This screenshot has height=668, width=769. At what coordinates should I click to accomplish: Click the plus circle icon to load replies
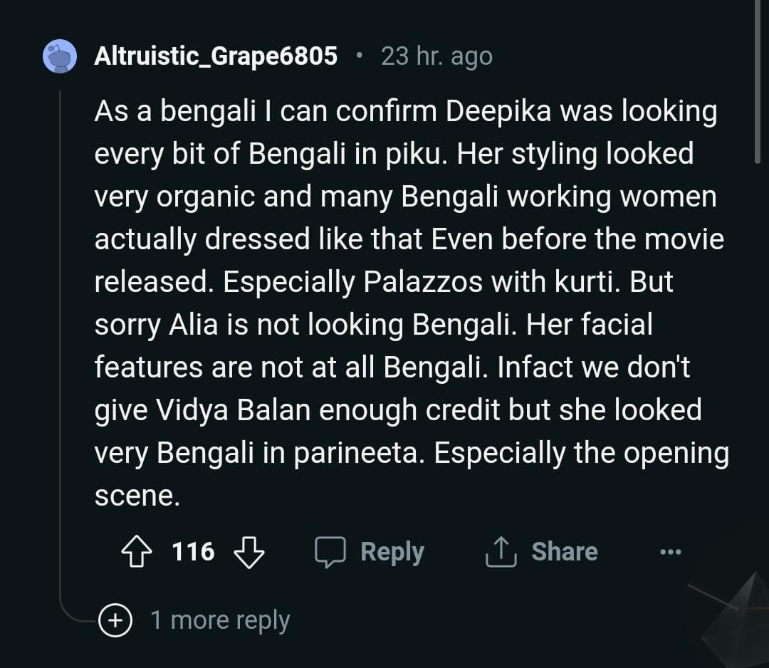pyautogui.click(x=115, y=620)
